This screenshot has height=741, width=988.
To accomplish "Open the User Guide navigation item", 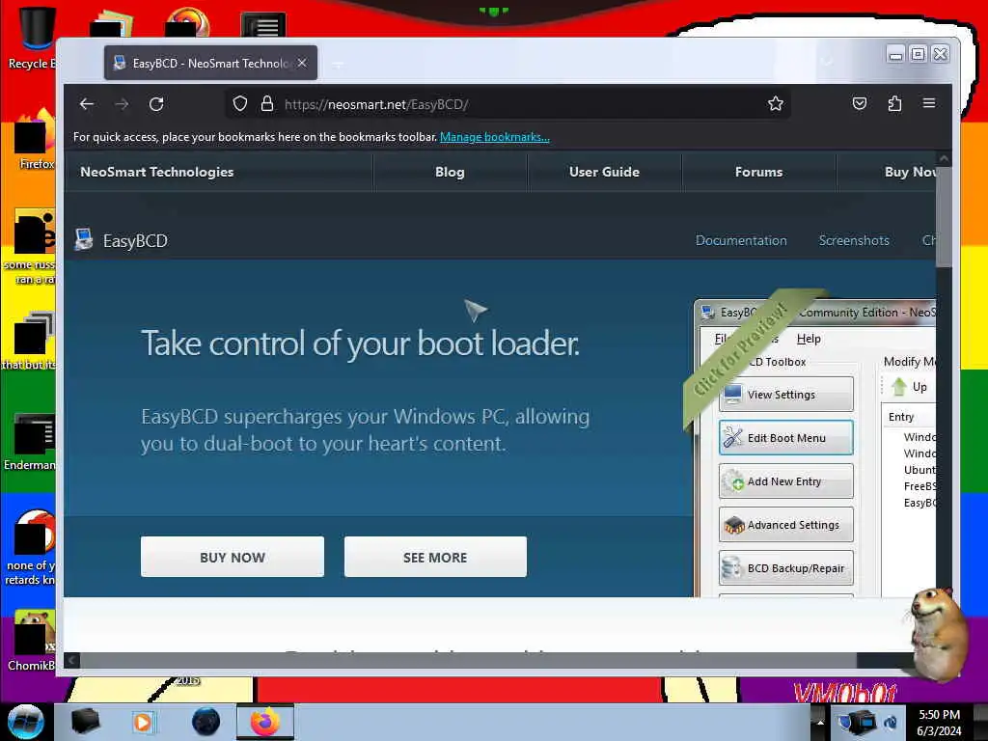I will coord(604,172).
